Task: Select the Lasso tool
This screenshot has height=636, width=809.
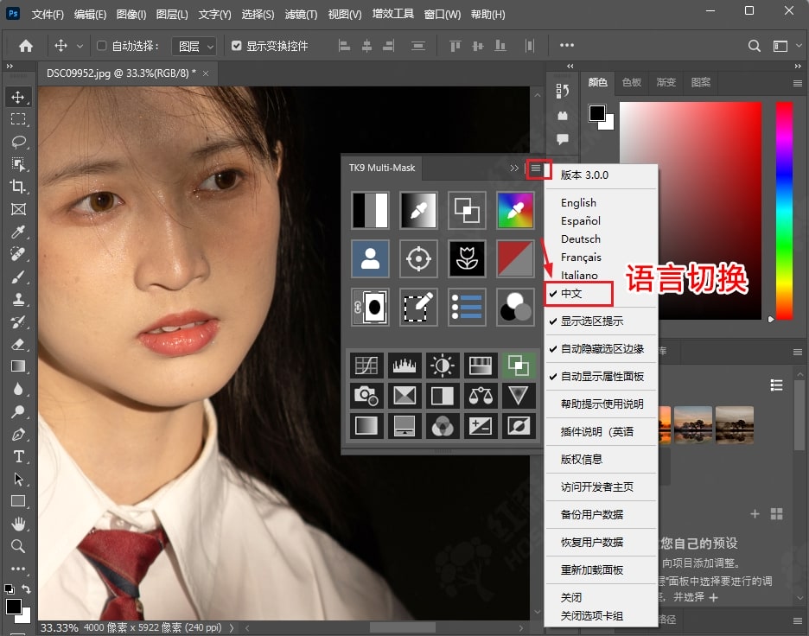Action: (x=17, y=142)
